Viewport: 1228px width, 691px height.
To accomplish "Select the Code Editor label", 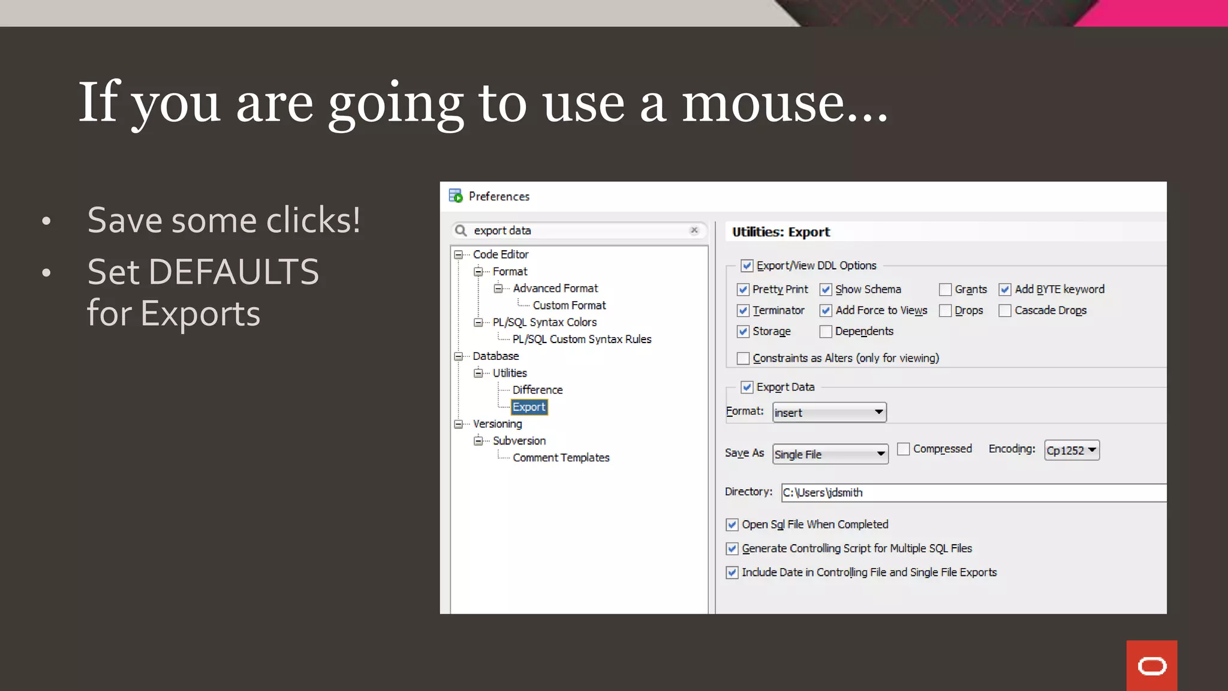I will tap(501, 254).
